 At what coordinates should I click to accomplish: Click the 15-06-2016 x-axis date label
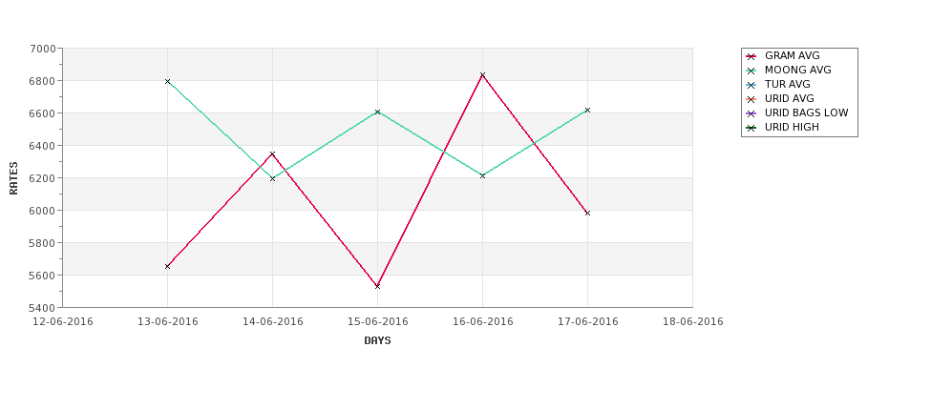(x=377, y=322)
